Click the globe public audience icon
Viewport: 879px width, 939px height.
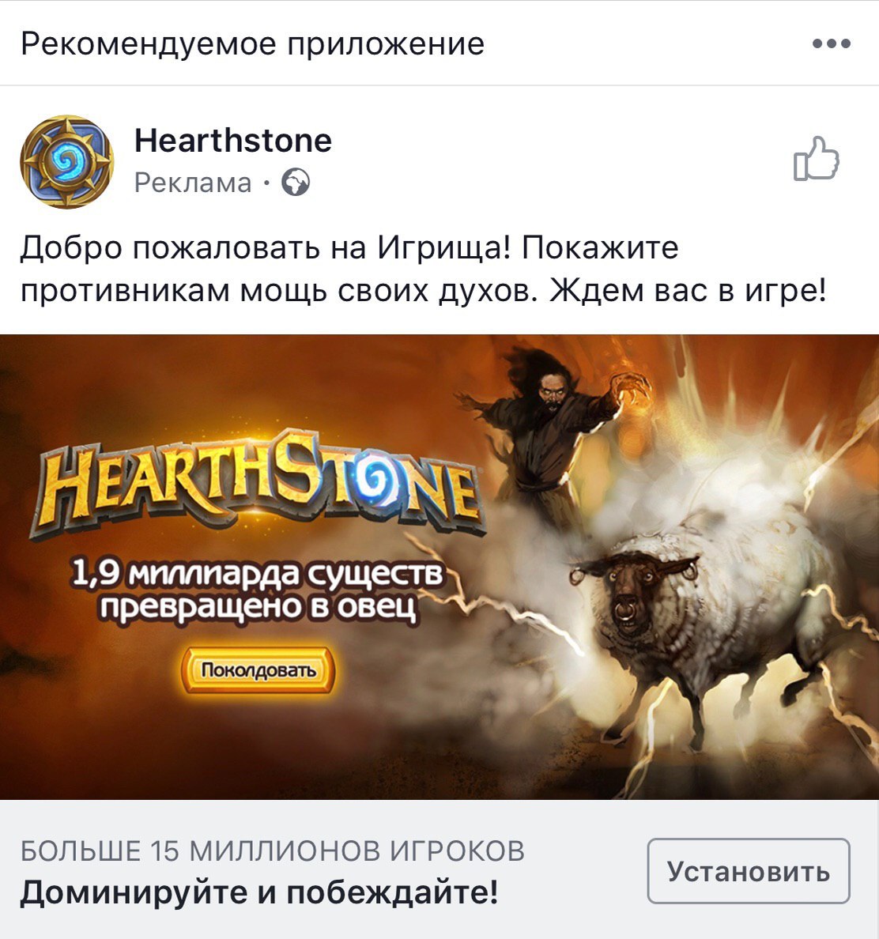(x=296, y=183)
